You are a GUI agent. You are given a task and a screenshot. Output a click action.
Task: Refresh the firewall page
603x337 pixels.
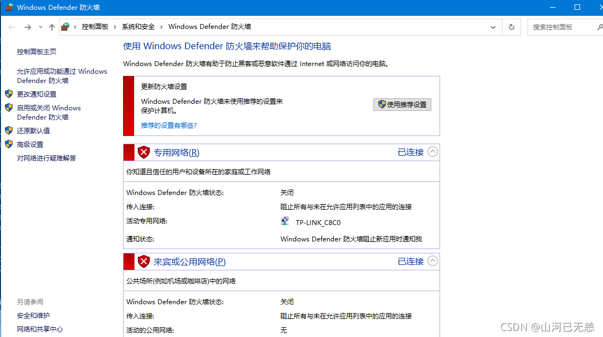coord(512,27)
